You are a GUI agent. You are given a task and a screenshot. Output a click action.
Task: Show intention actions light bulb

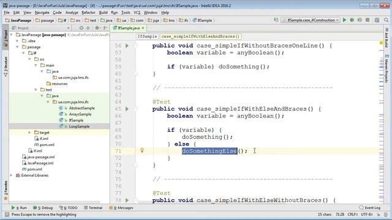pyautogui.click(x=141, y=150)
